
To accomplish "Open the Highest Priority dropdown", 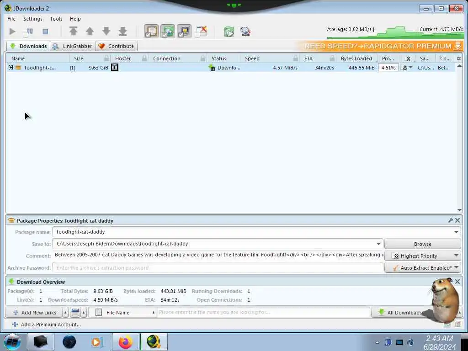I will point(423,256).
